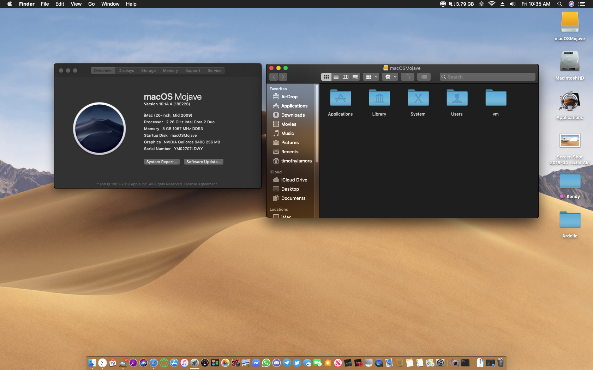The width and height of the screenshot is (593, 370).
Task: Switch Finder to column view
Action: [x=346, y=77]
